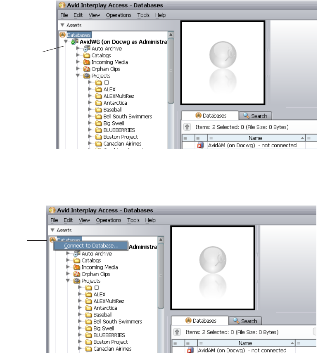Click Databases root icon in upper window tree
This screenshot has height=354, width=318.
(63, 35)
